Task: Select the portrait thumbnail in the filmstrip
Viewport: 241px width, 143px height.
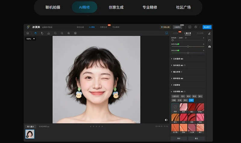Action: (x=30, y=134)
